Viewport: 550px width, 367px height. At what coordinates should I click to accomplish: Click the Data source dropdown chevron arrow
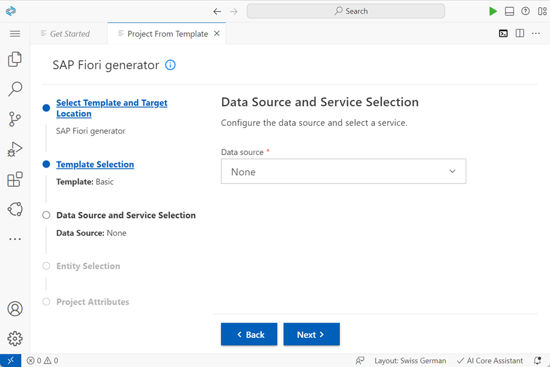453,171
